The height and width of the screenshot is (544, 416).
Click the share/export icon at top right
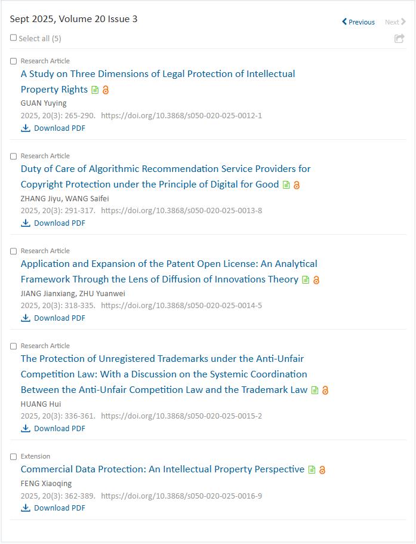(x=399, y=39)
